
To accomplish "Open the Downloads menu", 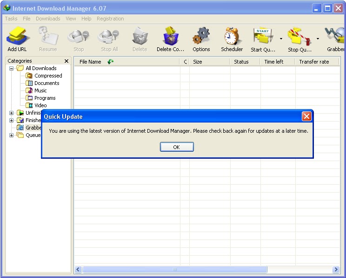I will coord(48,19).
